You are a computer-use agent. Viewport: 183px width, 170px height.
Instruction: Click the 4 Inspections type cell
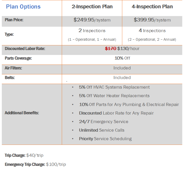click(x=152, y=35)
